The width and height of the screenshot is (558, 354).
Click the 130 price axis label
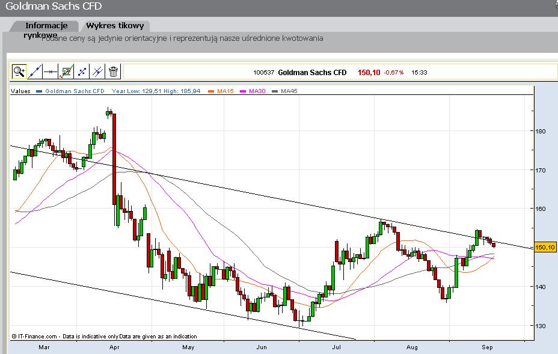coord(540,326)
